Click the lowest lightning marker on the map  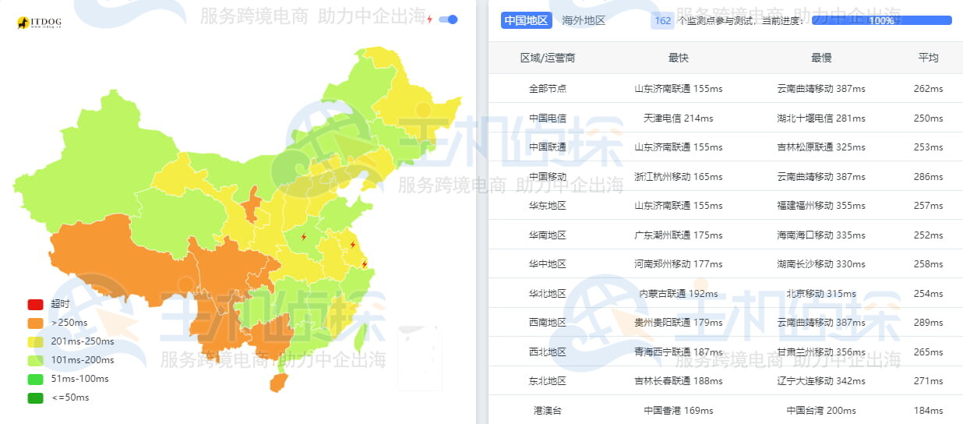pos(364,263)
